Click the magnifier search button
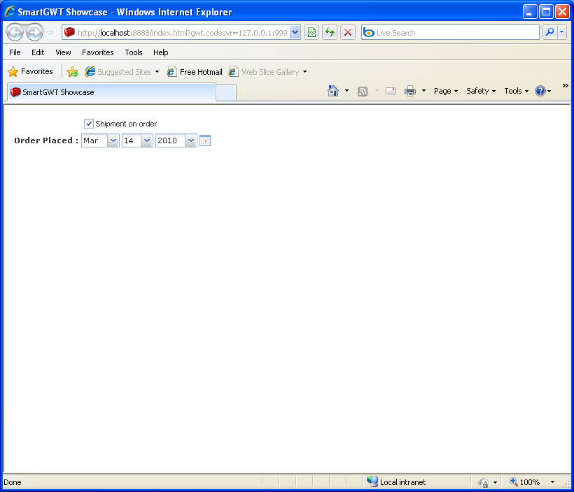 pyautogui.click(x=549, y=33)
